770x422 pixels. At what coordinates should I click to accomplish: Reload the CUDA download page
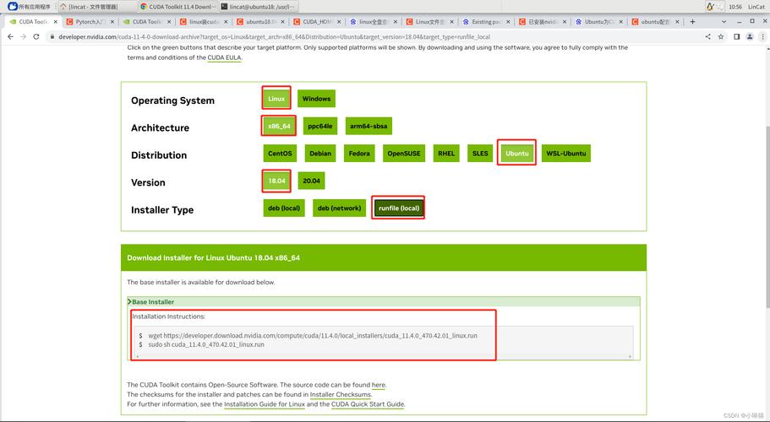(x=36, y=37)
